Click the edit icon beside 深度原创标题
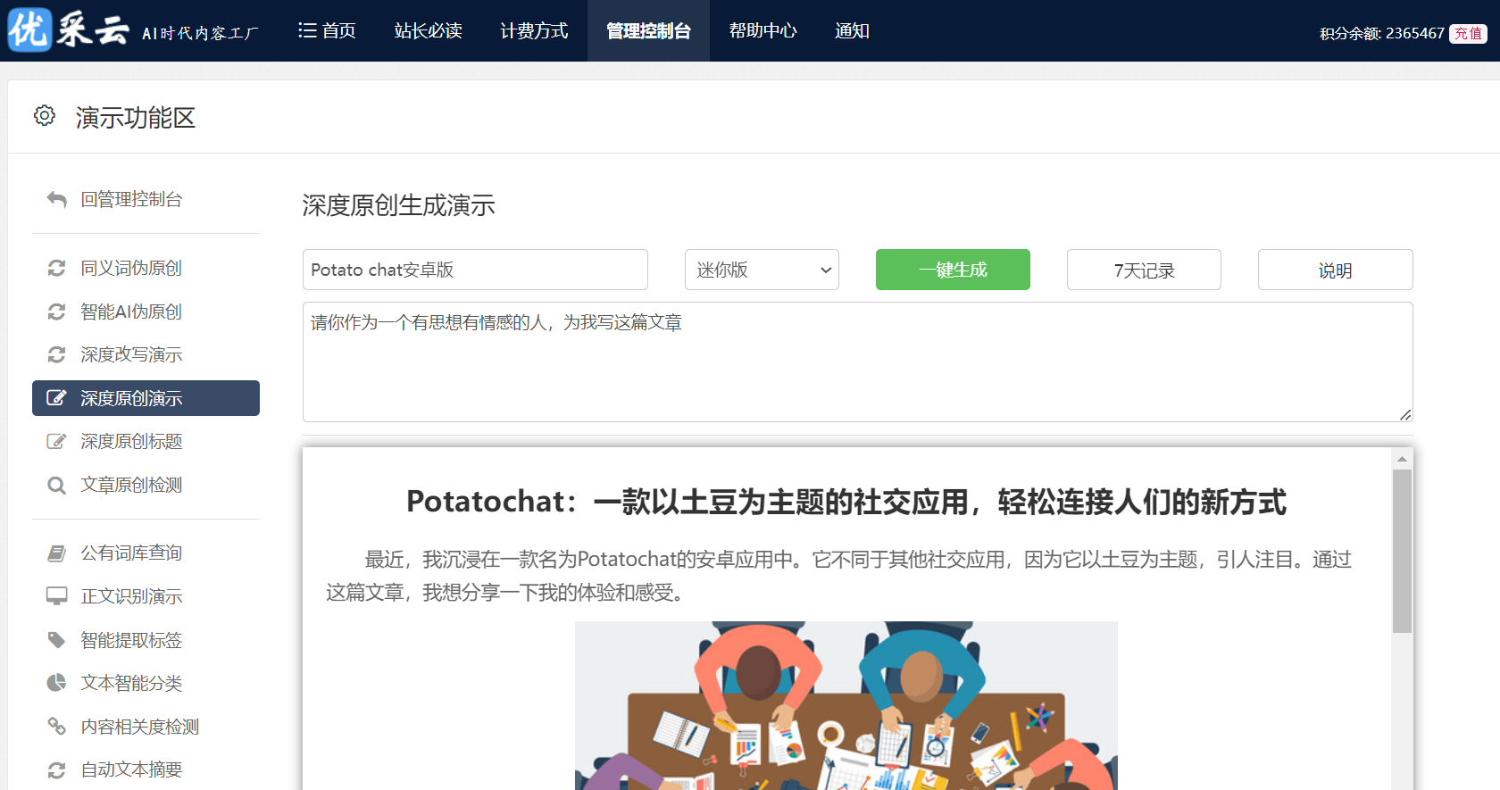Screen dimensions: 1500x790 (57, 441)
